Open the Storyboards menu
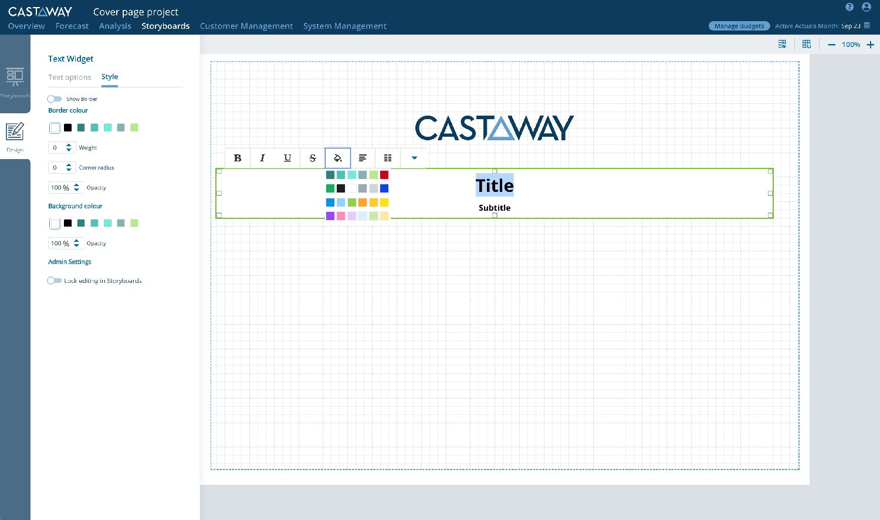This screenshot has width=880, height=520. tap(165, 26)
